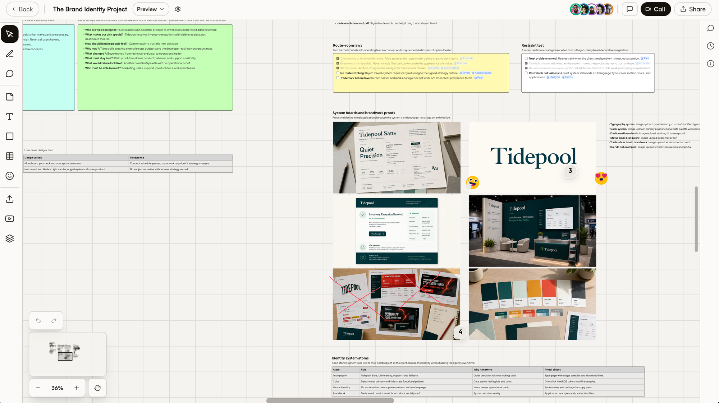
Task: Zoom in with the plus button
Action: (x=77, y=388)
